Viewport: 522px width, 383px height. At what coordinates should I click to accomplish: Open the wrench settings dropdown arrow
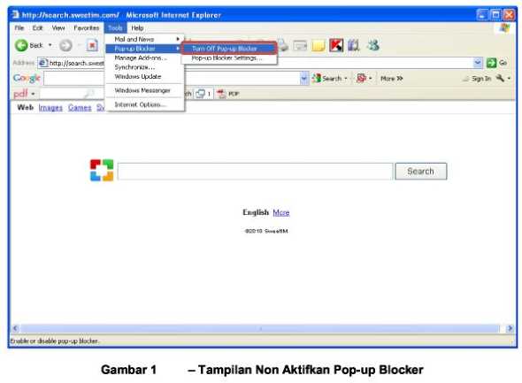click(509, 79)
